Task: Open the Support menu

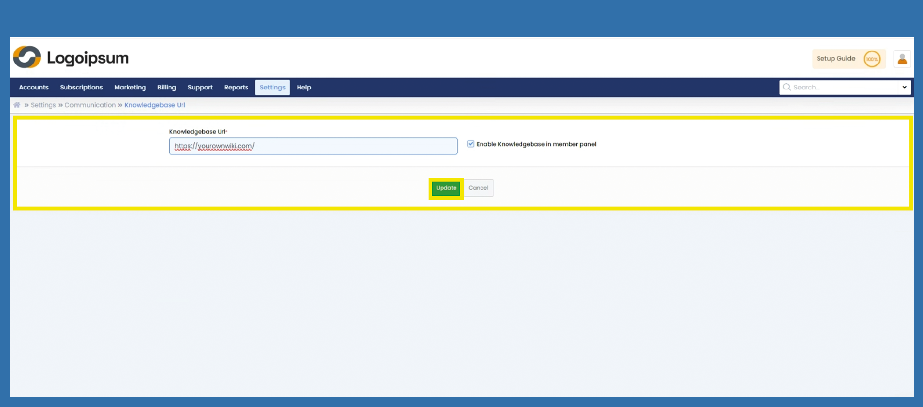Action: tap(200, 87)
